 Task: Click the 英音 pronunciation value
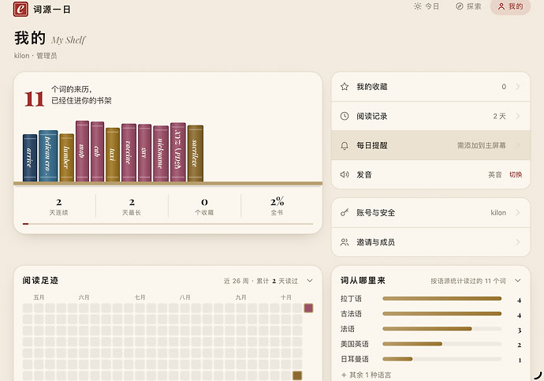click(x=495, y=174)
